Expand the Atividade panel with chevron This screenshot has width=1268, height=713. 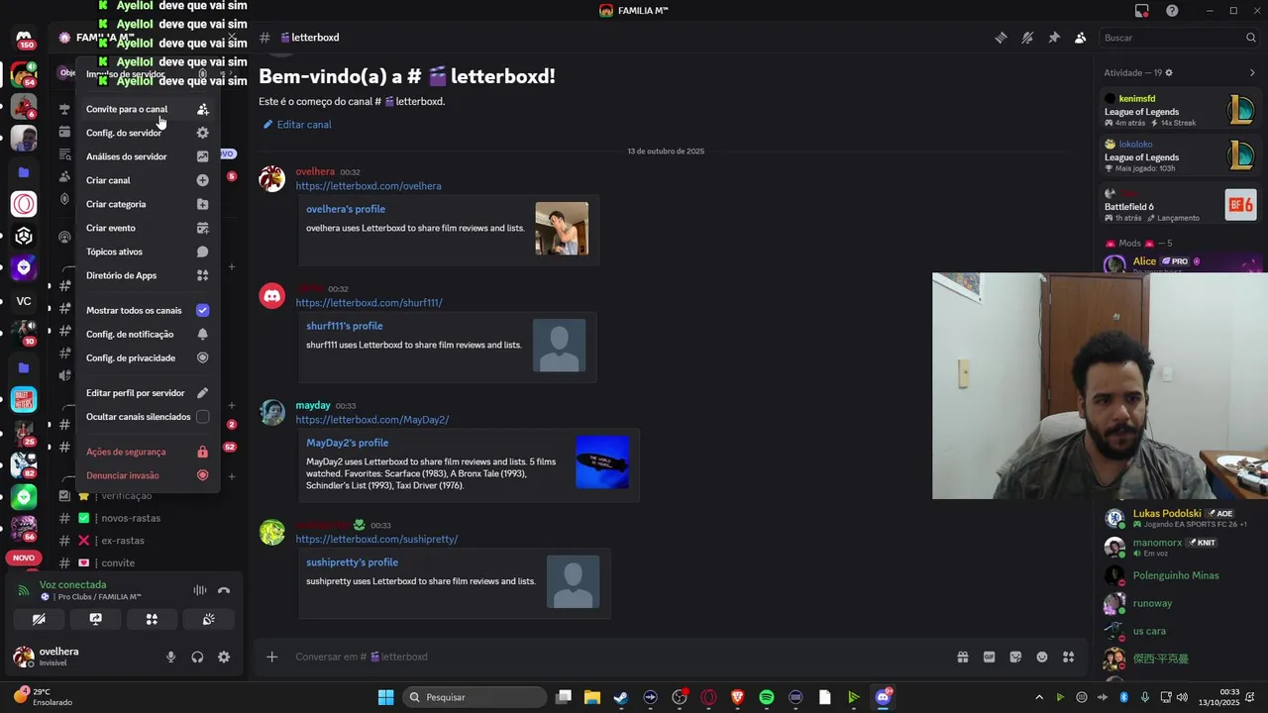pos(1252,72)
